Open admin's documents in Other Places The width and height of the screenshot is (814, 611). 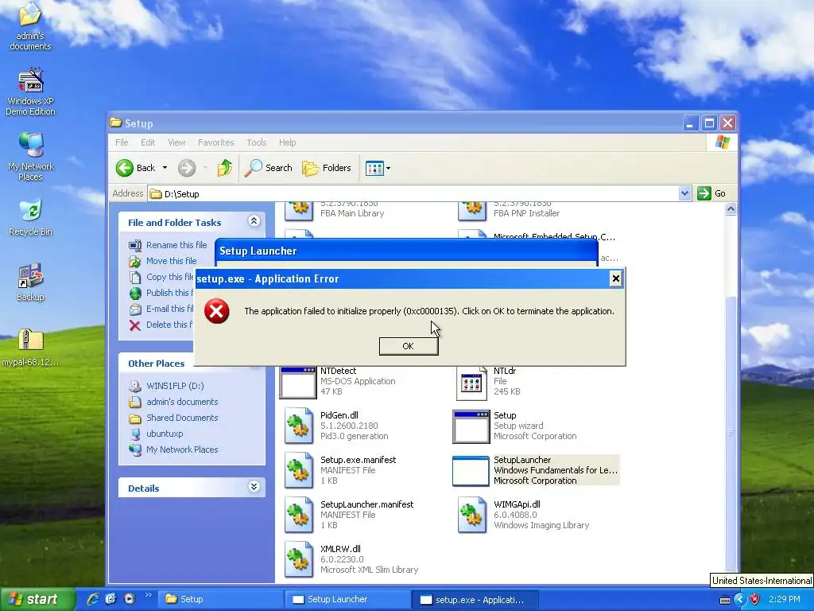click(x=182, y=402)
